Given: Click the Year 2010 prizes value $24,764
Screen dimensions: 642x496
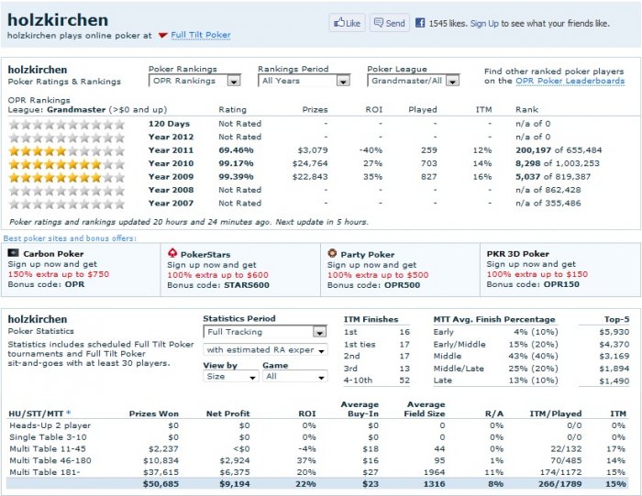Looking at the screenshot, I should (x=310, y=163).
